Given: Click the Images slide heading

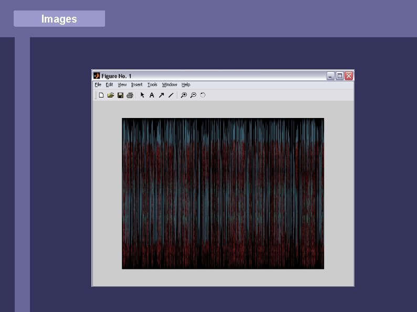Looking at the screenshot, I should 59,19.
